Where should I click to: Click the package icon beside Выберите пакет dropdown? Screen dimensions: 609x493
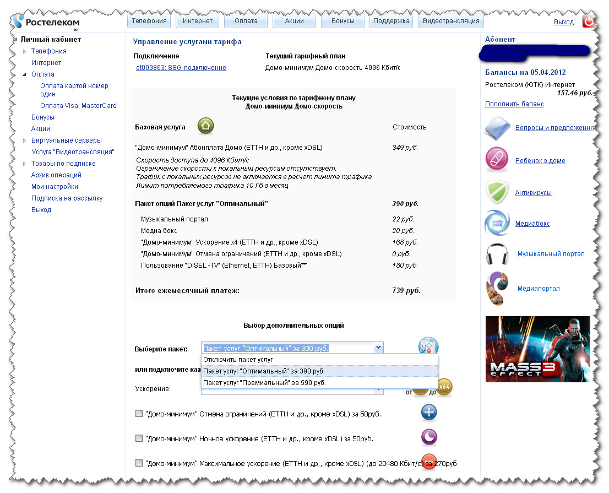pyautogui.click(x=428, y=345)
